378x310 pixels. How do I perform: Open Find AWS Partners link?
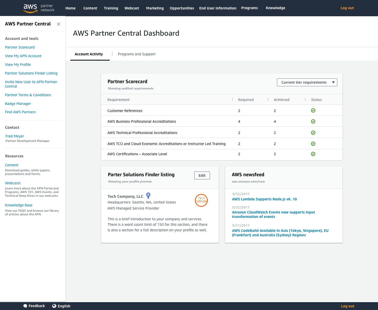click(x=20, y=112)
